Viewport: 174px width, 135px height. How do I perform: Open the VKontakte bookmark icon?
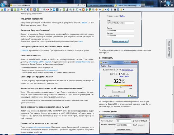click(35, 10)
